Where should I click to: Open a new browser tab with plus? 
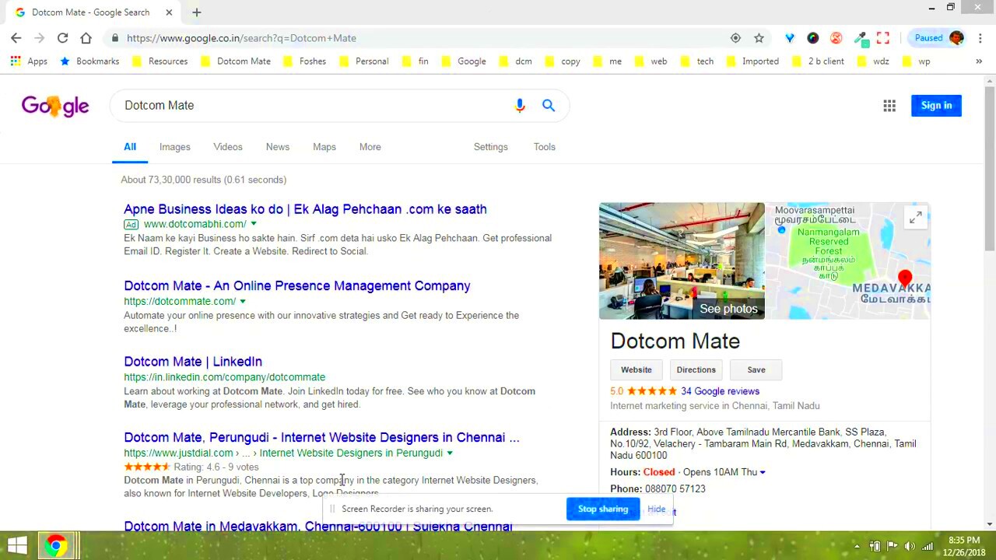tap(196, 12)
